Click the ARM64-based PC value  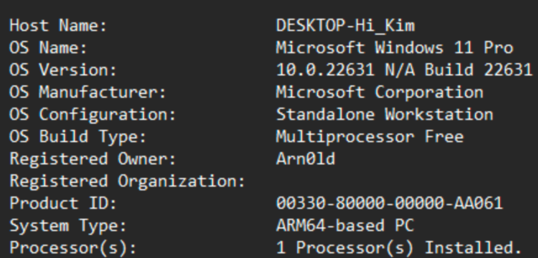345,226
